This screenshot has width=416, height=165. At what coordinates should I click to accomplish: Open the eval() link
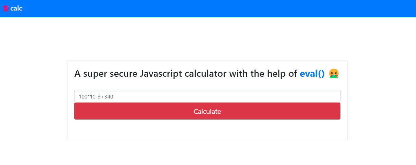coord(312,73)
